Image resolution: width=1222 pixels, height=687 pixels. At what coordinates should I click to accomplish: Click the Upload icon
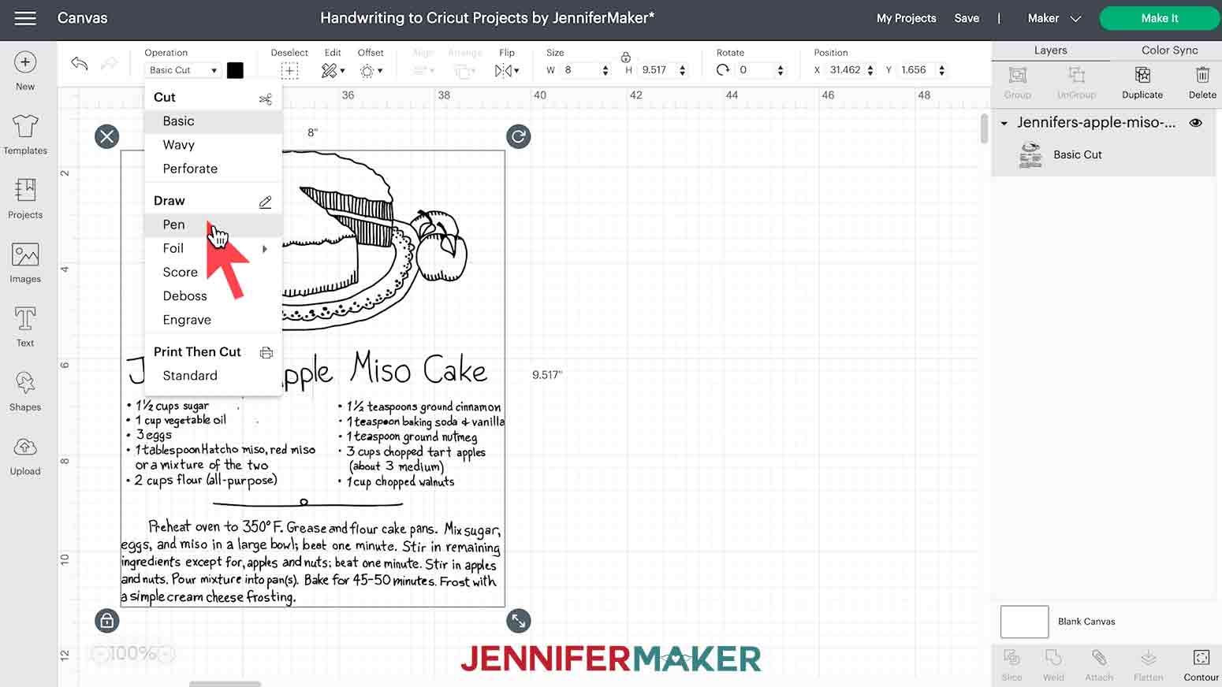[25, 447]
